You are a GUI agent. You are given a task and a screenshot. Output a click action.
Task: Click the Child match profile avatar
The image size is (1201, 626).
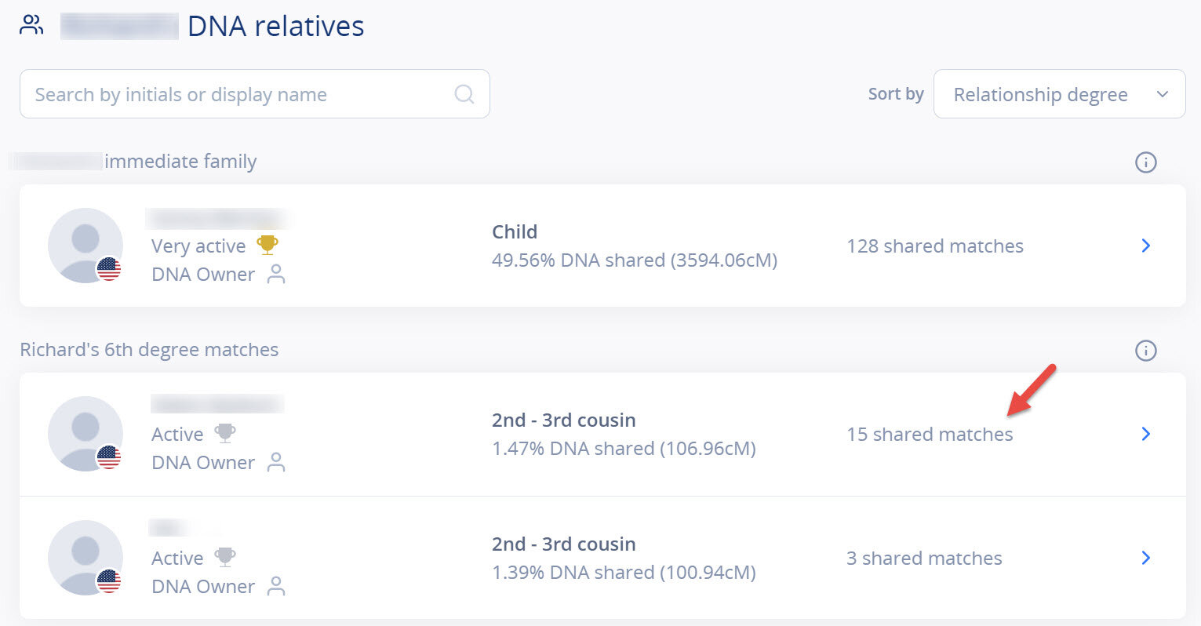tap(86, 246)
